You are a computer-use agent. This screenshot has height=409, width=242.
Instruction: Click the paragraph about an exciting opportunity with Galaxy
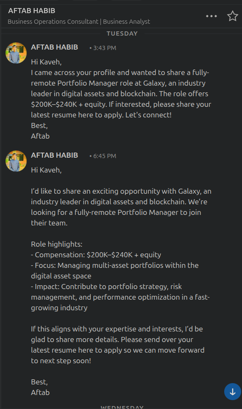(x=121, y=207)
